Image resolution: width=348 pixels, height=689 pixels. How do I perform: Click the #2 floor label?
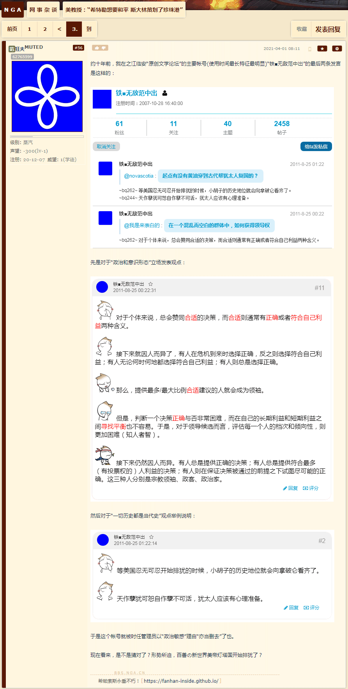[322, 541]
